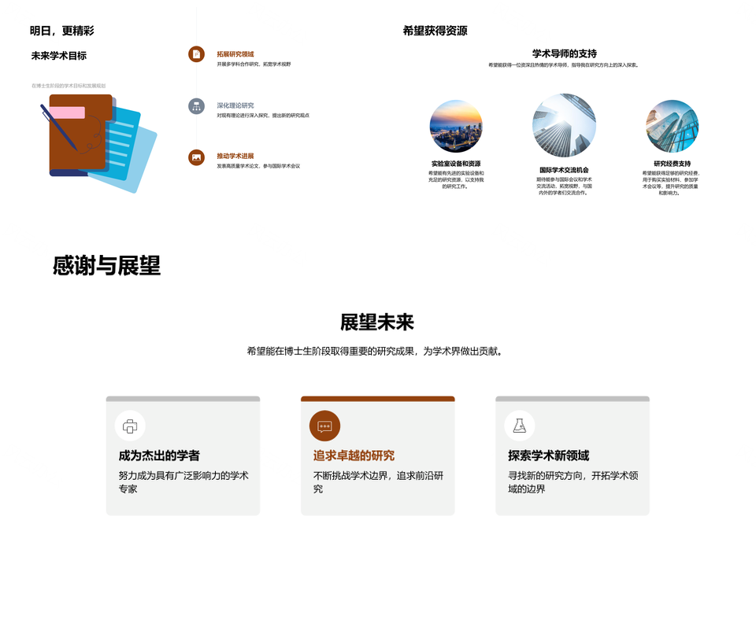Select the gray org-chart icon beside 深化理论研究
This screenshot has height=642, width=756.
click(196, 106)
